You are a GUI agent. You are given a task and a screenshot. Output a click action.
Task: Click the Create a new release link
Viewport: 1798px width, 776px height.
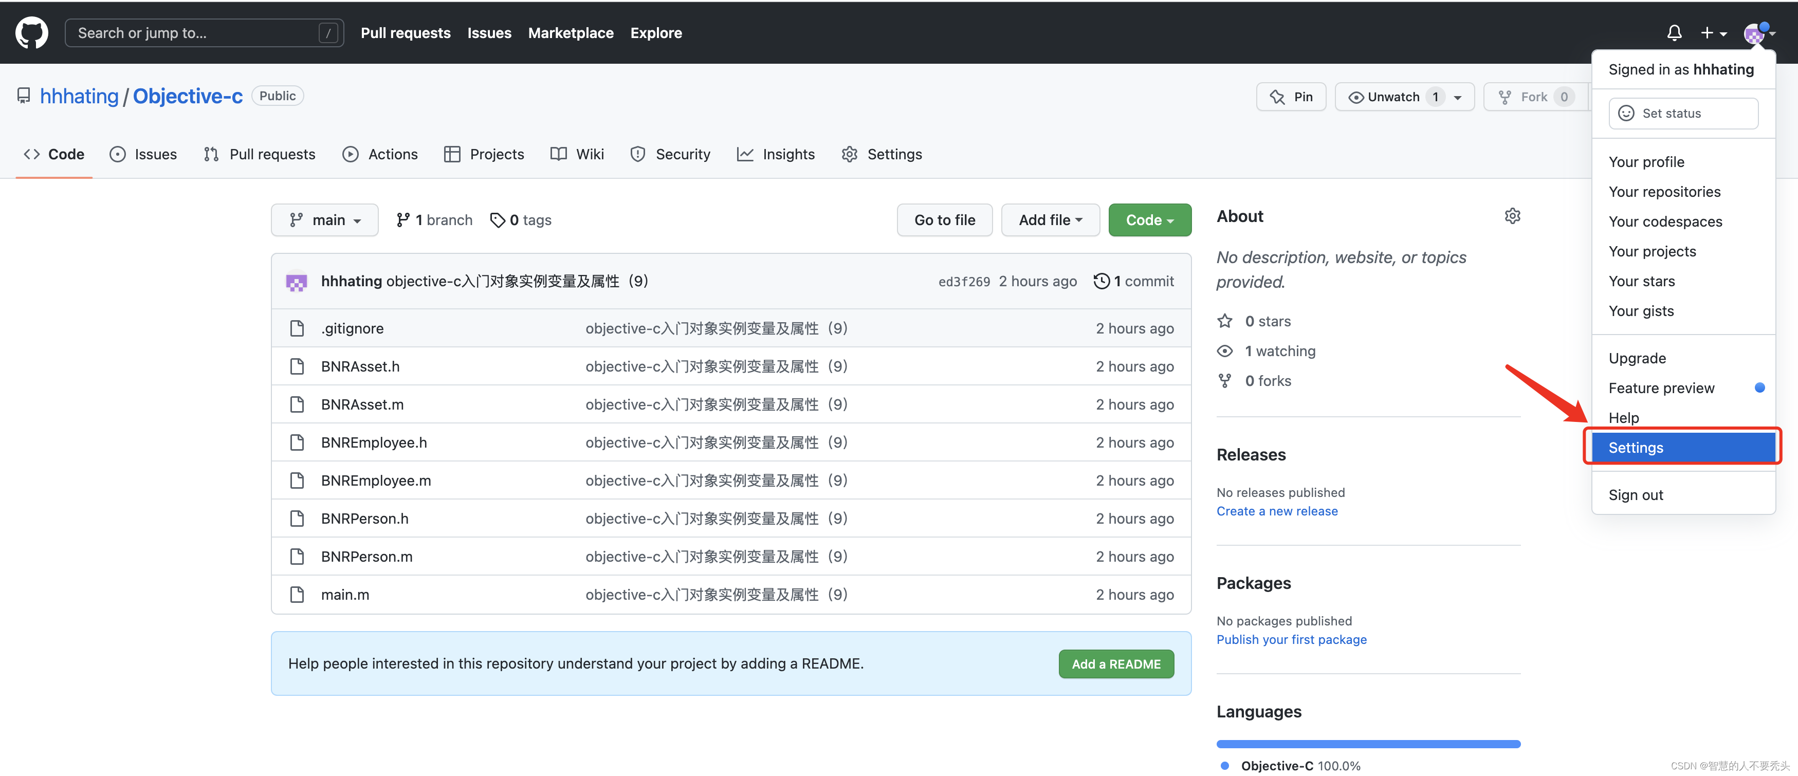click(x=1277, y=510)
